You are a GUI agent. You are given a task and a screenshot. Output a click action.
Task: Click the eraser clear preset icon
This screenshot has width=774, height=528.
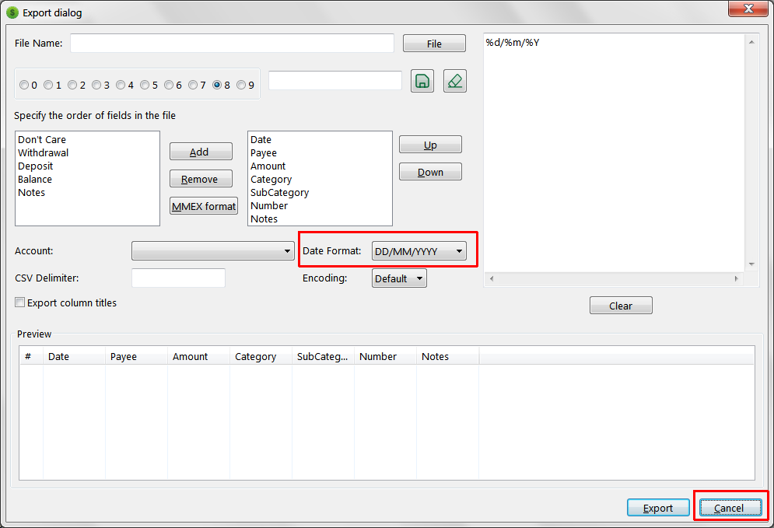click(454, 81)
